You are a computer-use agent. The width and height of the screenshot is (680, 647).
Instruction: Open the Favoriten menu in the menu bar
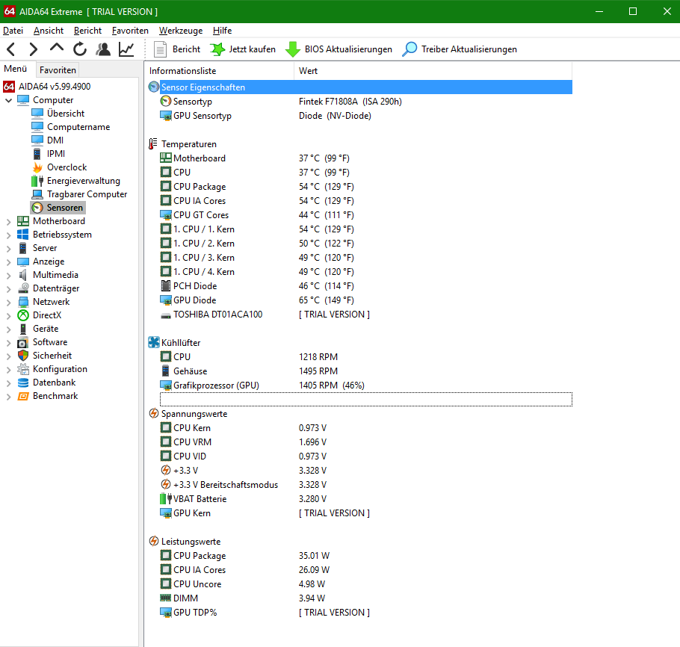click(x=130, y=31)
